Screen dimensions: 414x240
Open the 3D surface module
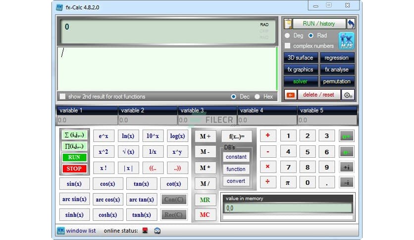(x=301, y=58)
